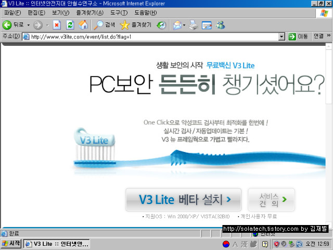Click the IME pad icon next to 漢

click(253, 244)
